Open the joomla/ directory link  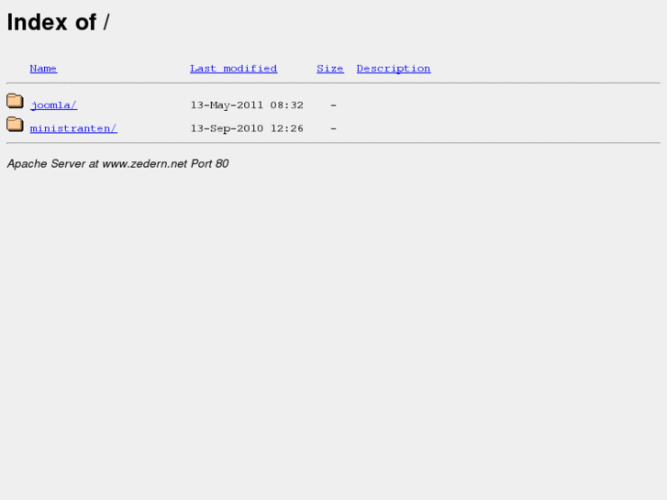[x=53, y=106]
